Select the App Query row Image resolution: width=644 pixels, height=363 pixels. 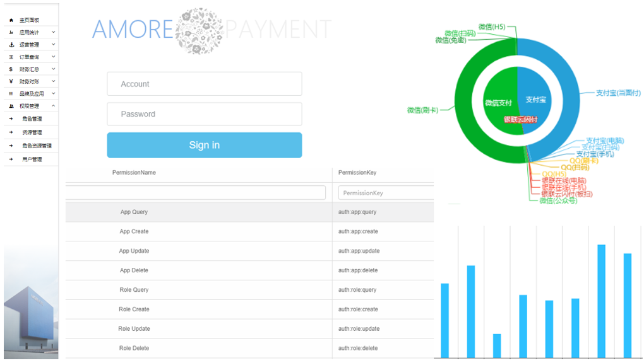(250, 212)
